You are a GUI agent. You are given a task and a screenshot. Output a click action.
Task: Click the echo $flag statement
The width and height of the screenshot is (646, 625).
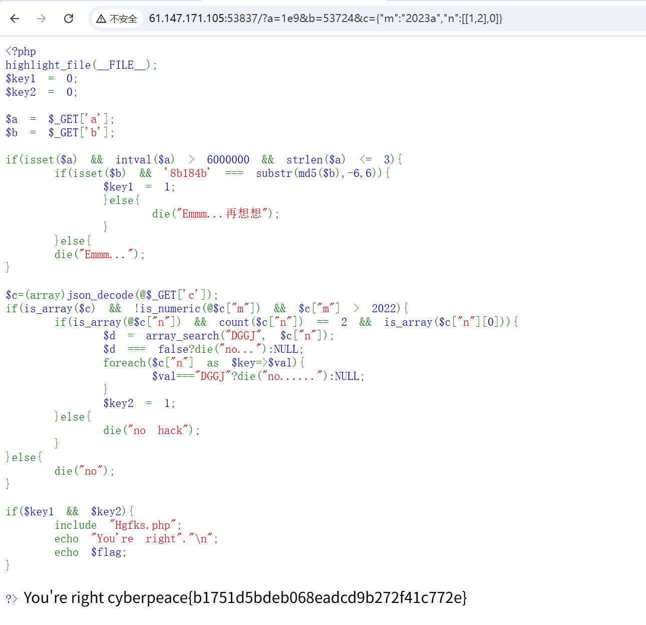pyautogui.click(x=90, y=552)
